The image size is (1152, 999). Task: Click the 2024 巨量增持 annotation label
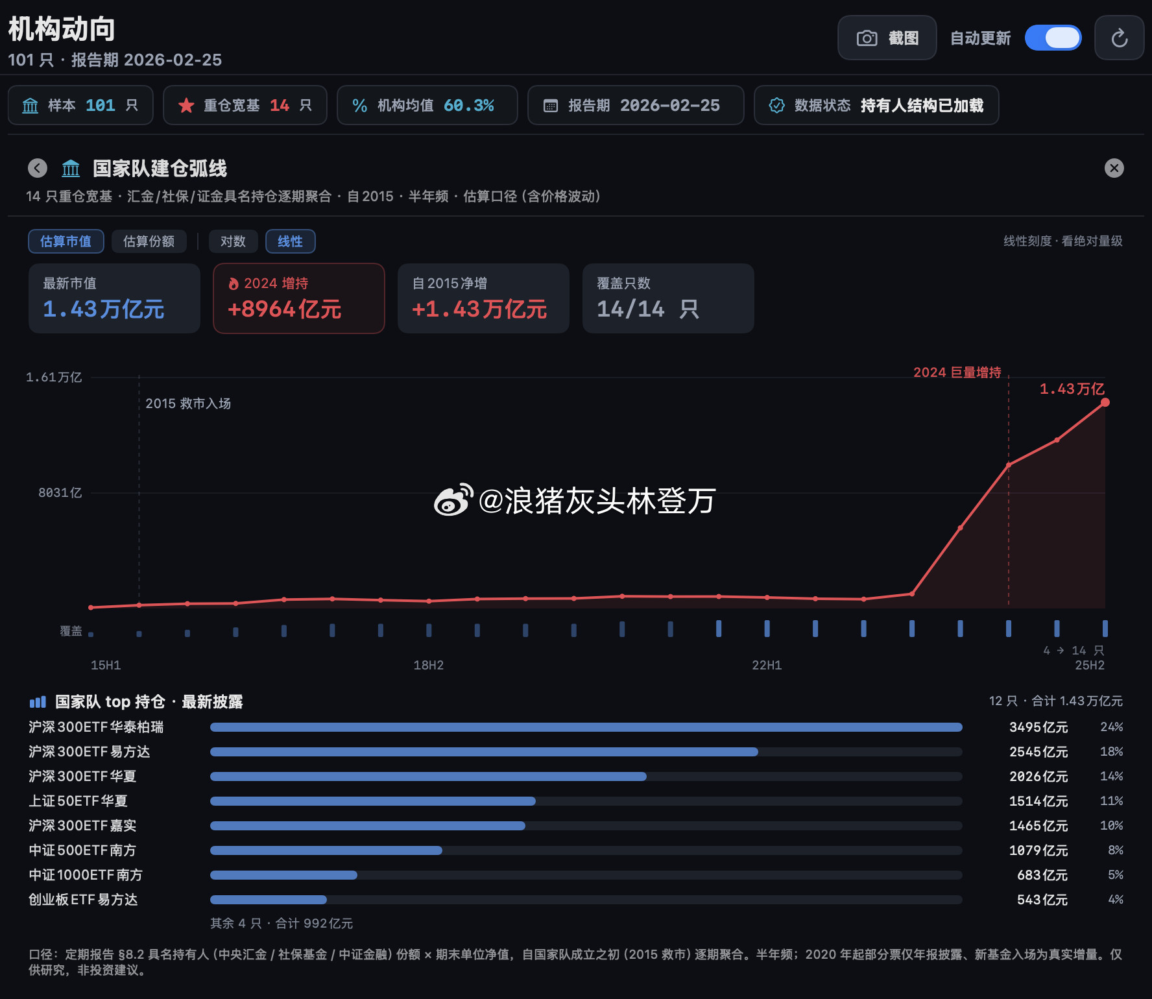tap(957, 372)
